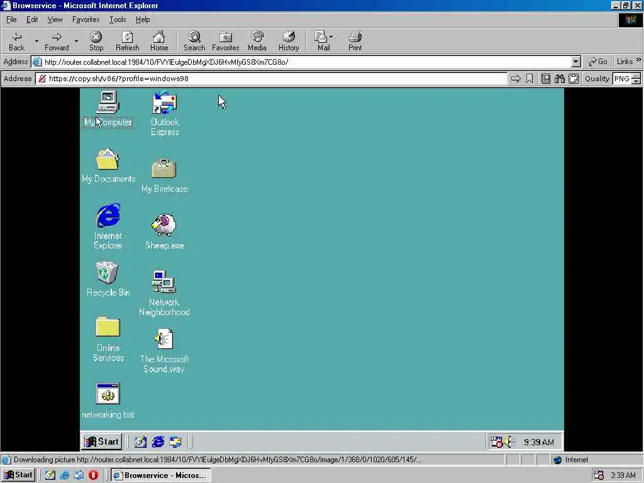Open the IE address bar dropdown
This screenshot has width=644, height=483.
pos(576,62)
